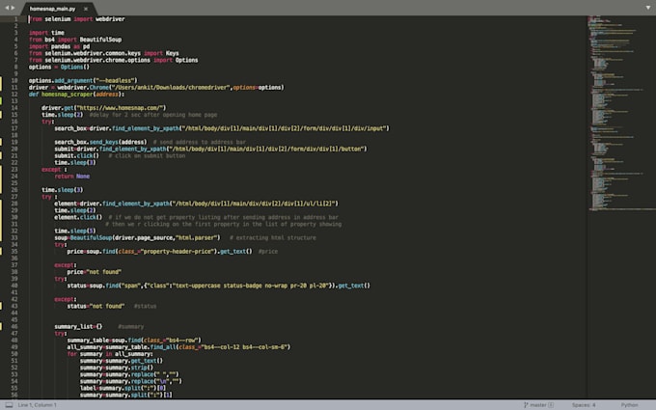Click 'options.add_argument("--headless")' line
This screenshot has width=656, height=410.
(83, 80)
